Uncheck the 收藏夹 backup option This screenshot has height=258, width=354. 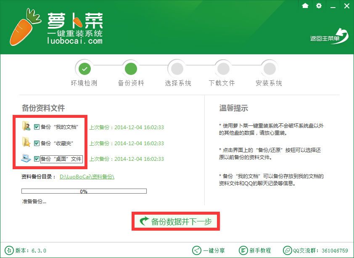tap(37, 143)
